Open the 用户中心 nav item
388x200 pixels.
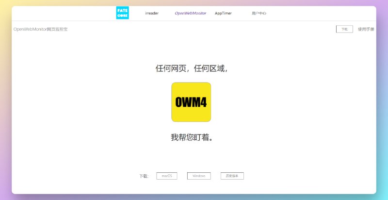point(259,14)
